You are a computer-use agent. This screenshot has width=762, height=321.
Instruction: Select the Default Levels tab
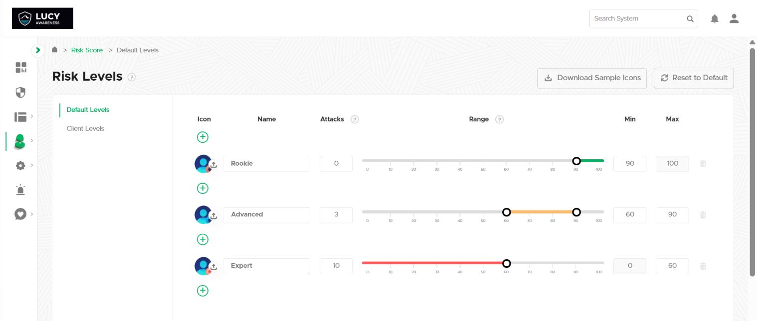tap(88, 109)
